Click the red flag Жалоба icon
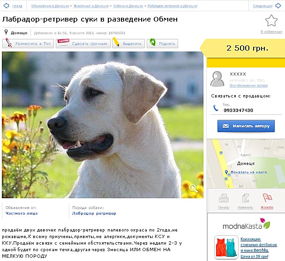 (267, 198)
